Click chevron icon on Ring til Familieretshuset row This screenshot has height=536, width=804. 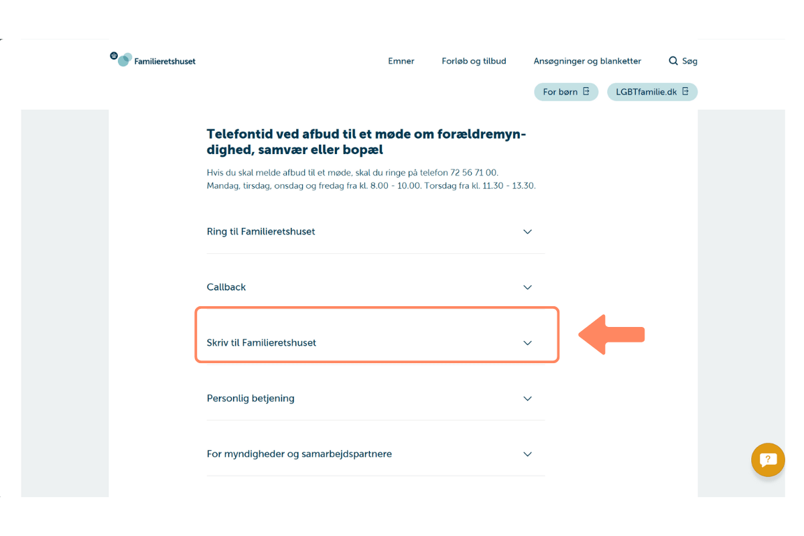pos(527,232)
